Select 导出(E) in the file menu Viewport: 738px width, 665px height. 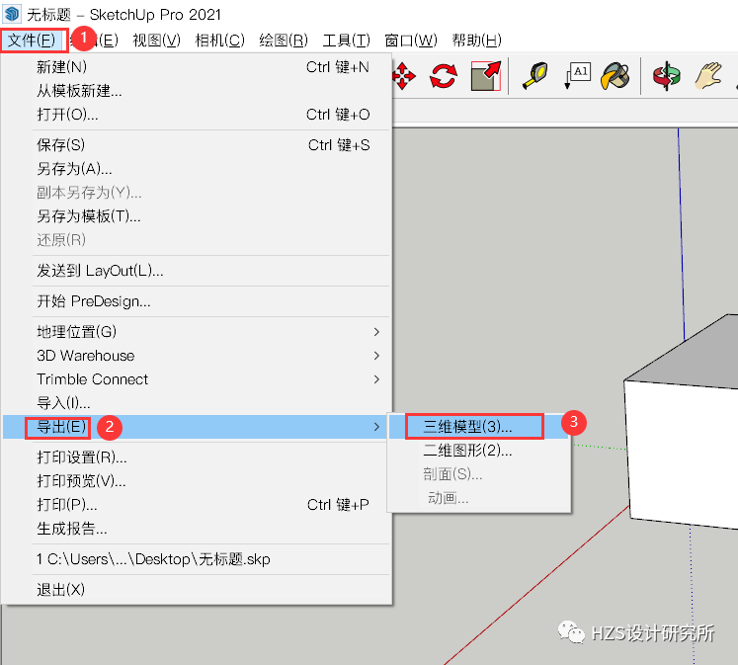197,427
